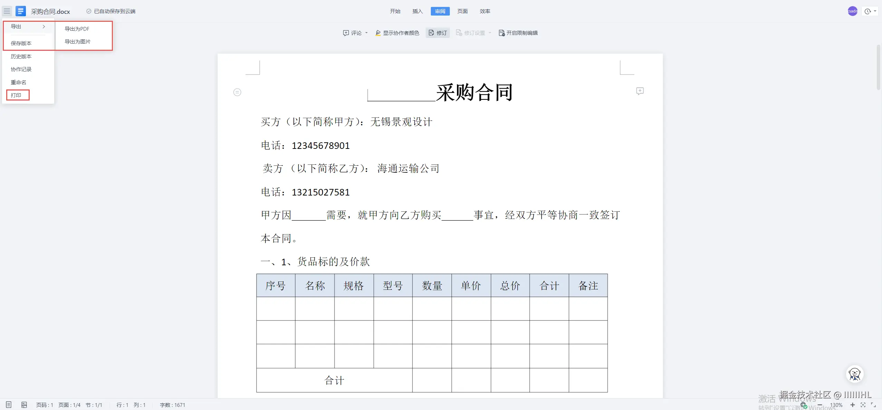882x410 pixels.
Task: Click 打印 in the file menu
Action: (x=16, y=95)
